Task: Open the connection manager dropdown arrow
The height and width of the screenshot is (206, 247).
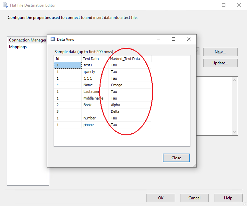Action: click(198, 52)
